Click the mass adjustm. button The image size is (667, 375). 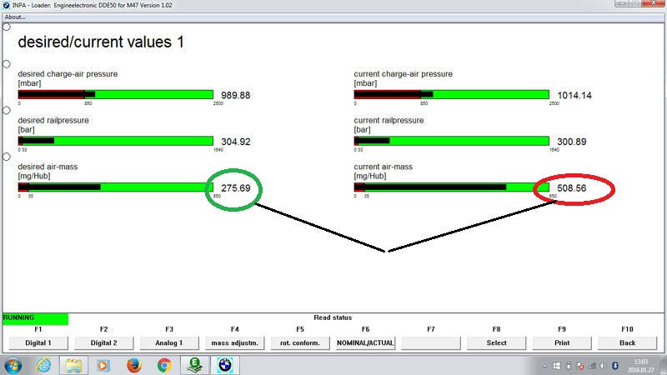tap(234, 342)
